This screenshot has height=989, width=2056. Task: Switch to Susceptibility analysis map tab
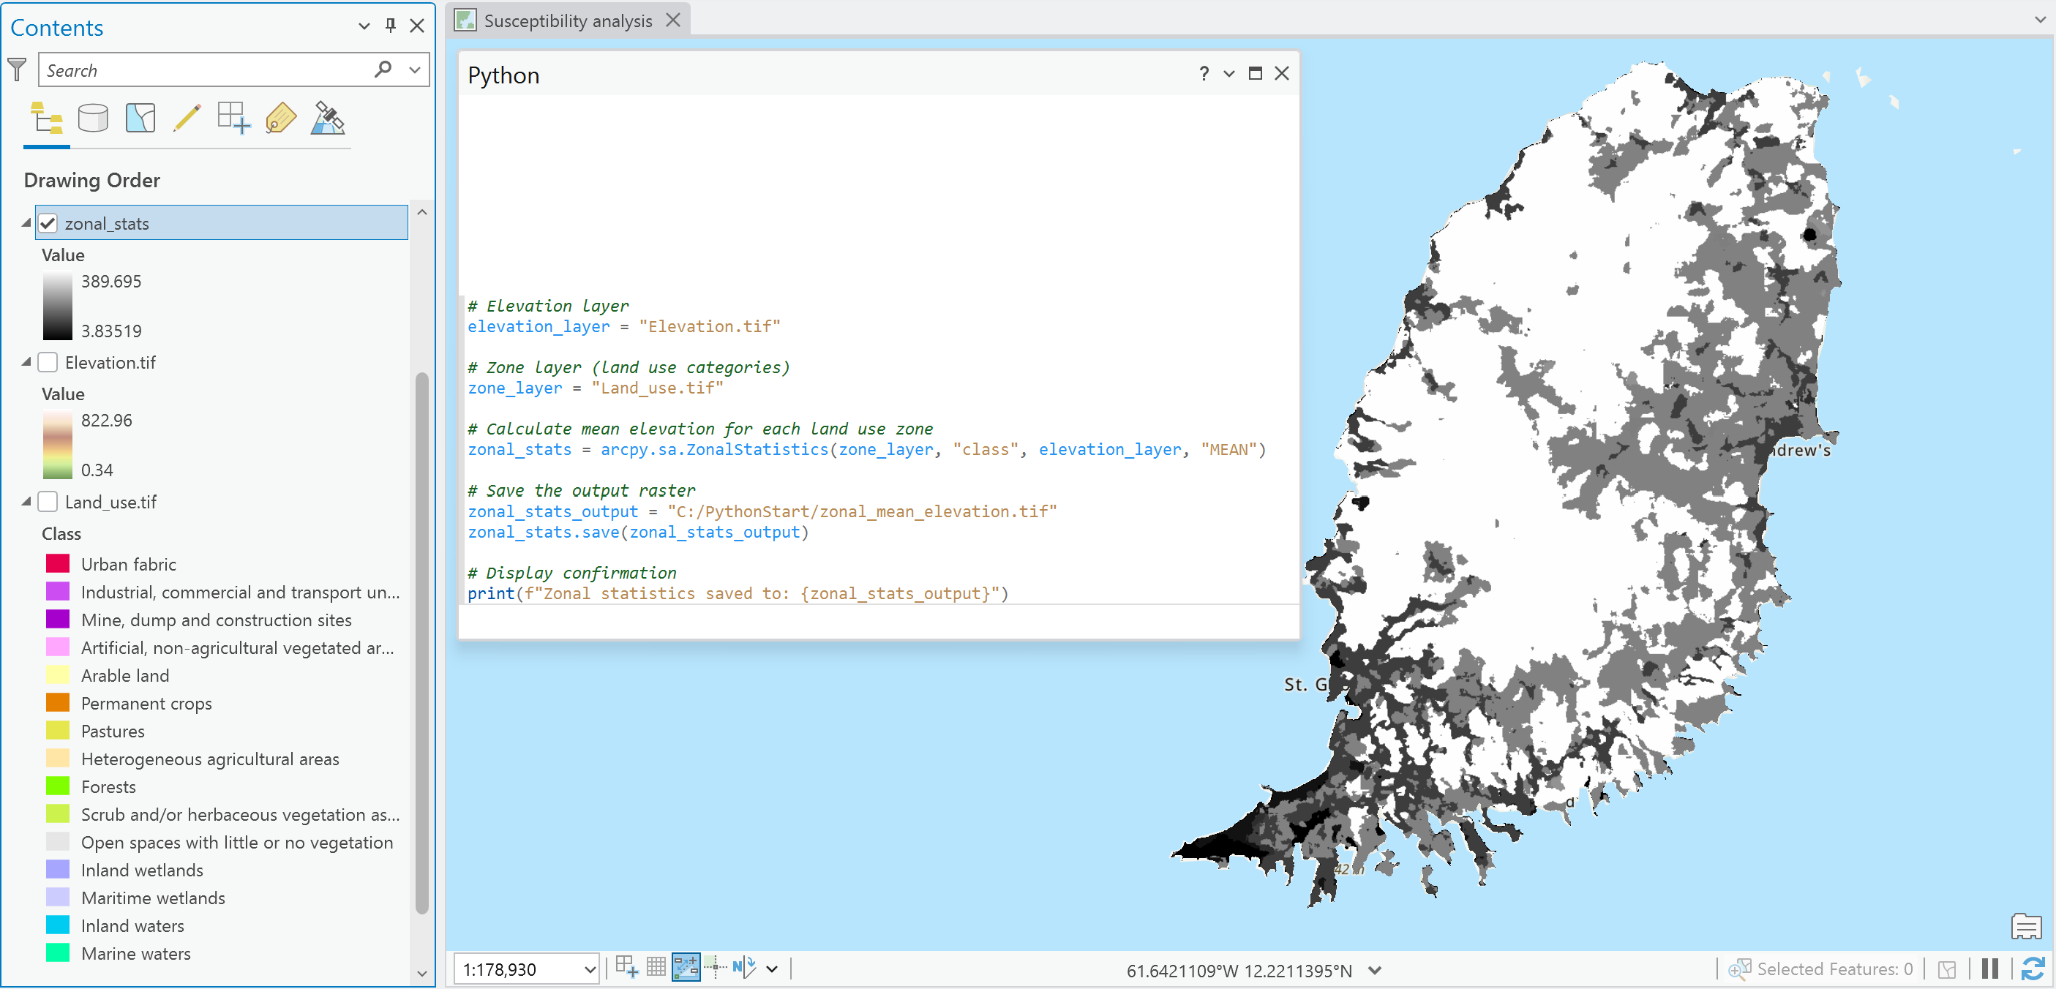[566, 20]
